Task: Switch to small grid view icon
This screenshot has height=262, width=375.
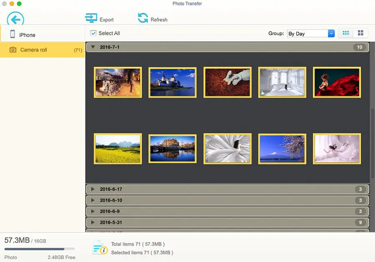Action: click(x=345, y=33)
